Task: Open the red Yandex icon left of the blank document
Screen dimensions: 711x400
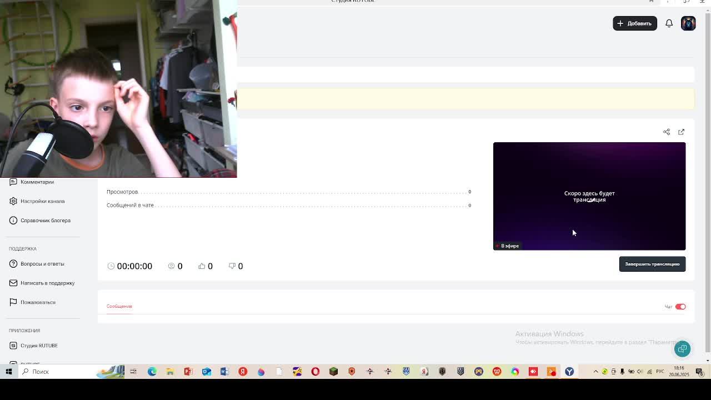Action: click(x=243, y=372)
